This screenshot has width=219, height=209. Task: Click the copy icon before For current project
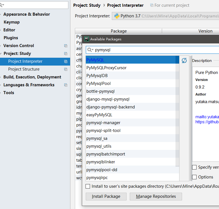pyautogui.click(x=152, y=5)
